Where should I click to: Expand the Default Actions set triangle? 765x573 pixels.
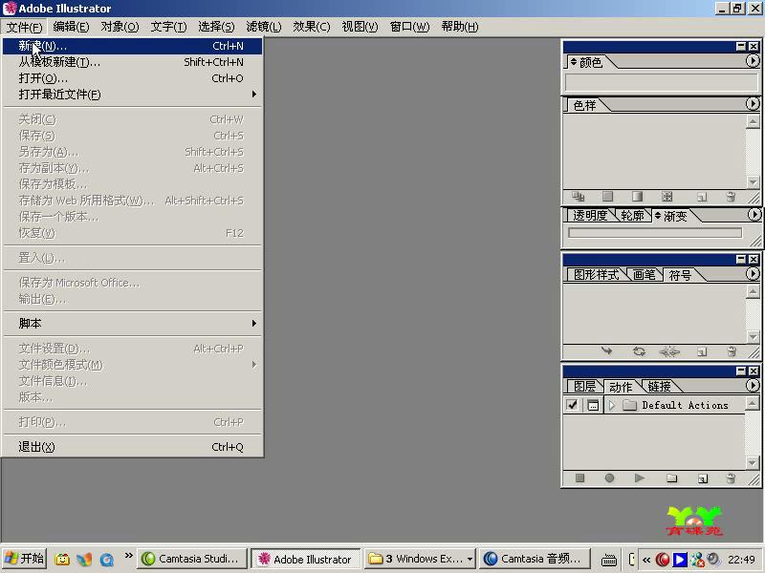612,405
